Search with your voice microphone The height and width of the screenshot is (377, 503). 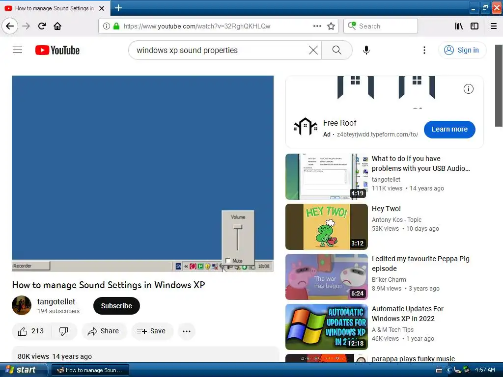click(x=366, y=50)
